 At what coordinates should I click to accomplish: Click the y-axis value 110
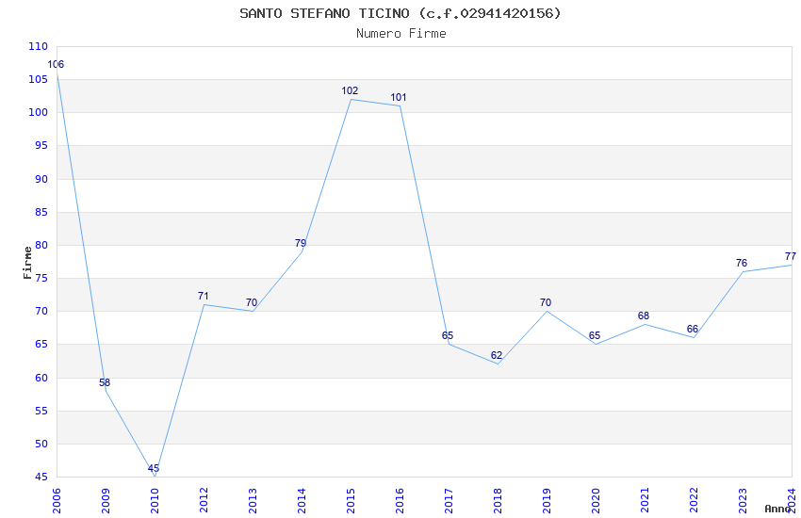tap(39, 46)
